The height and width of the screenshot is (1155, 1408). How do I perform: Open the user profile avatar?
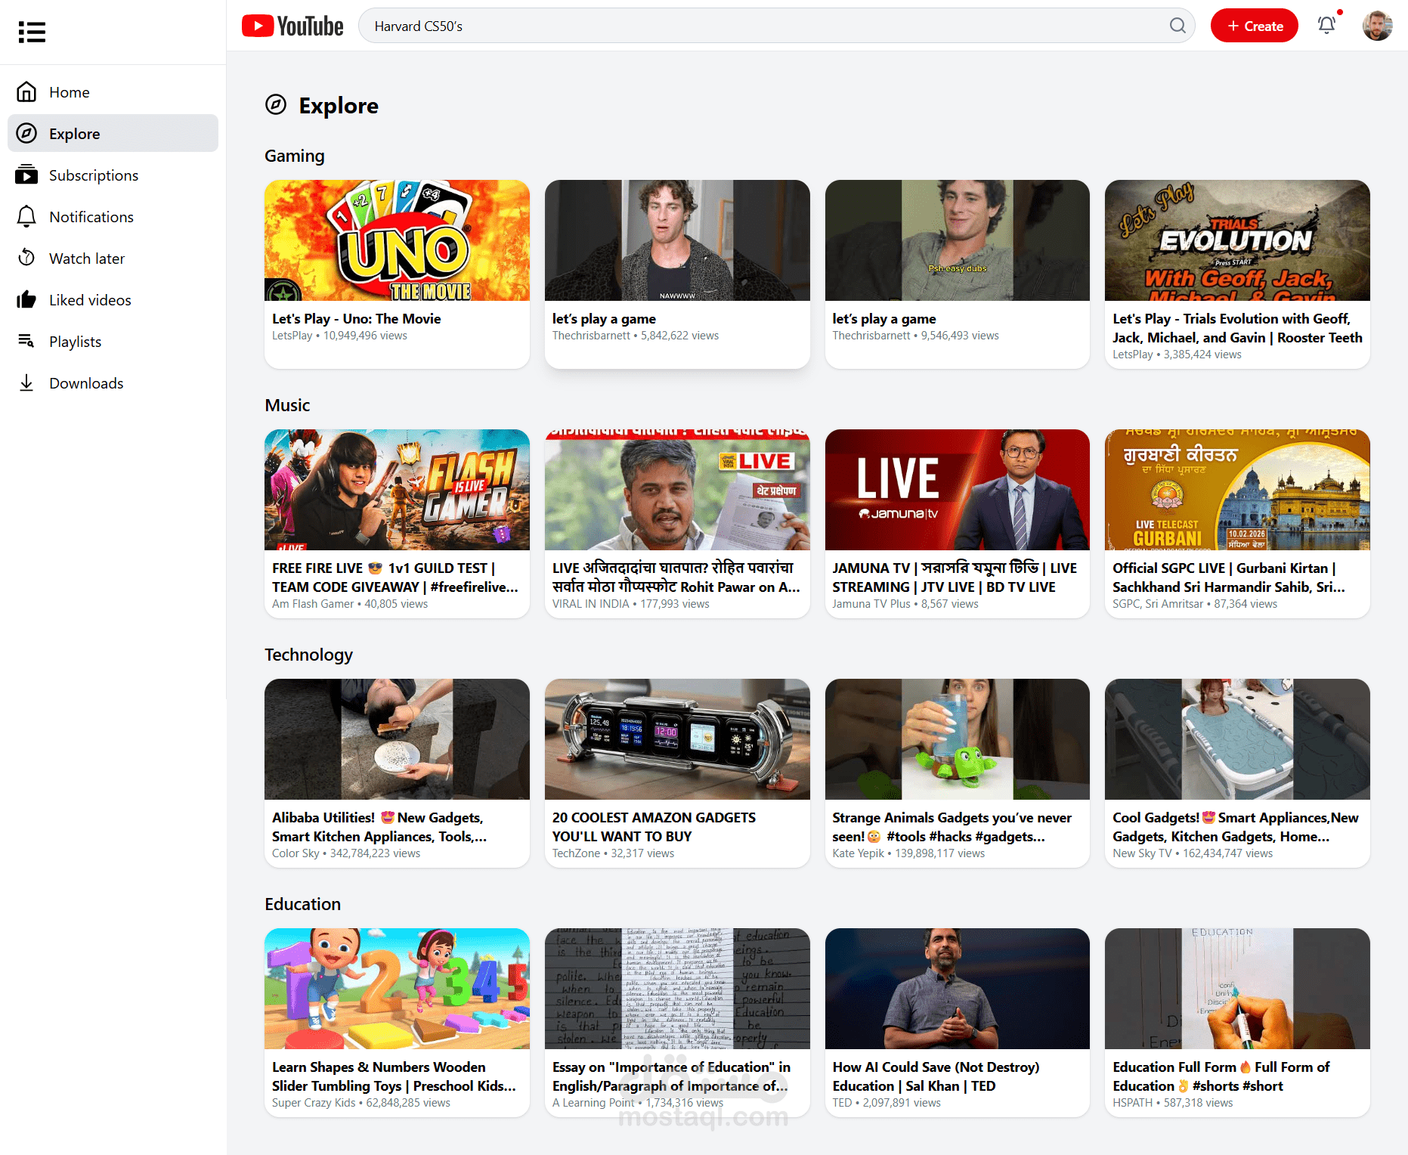[1377, 26]
